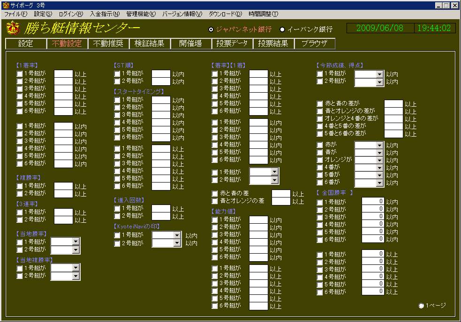Screen dimensions: 461x322
Task: Enable 2号艇が checkbox under 3連率
Action: point(20,220)
